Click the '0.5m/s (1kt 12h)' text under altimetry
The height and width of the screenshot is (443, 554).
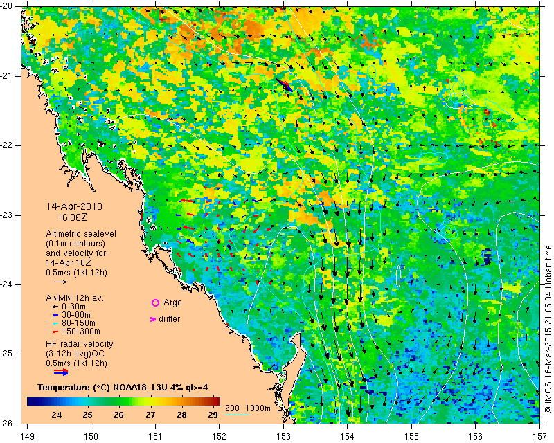click(x=76, y=273)
